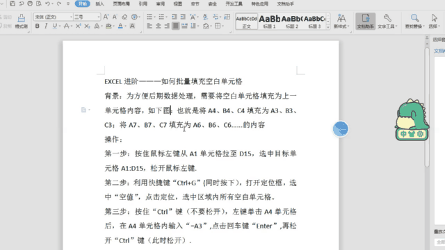Click the '操作：' line in document
Image resolution: width=445 pixels, height=250 pixels.
(x=113, y=139)
